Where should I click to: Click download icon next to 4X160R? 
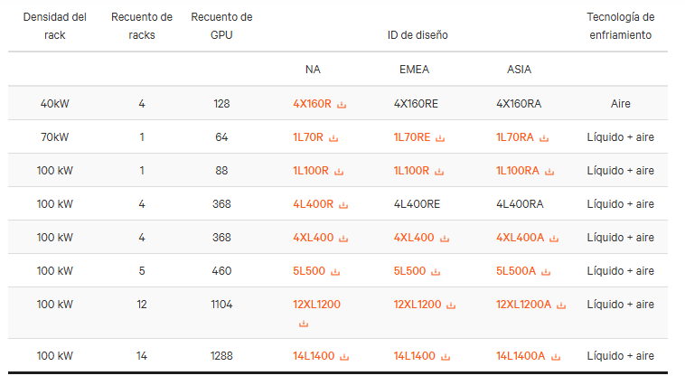click(342, 105)
